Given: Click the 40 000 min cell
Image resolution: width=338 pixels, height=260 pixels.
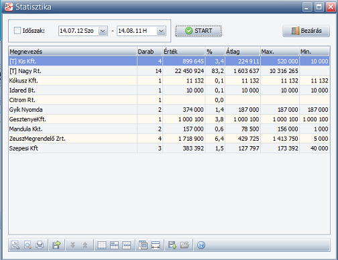Looking at the screenshot, I should pyautogui.click(x=315, y=148).
